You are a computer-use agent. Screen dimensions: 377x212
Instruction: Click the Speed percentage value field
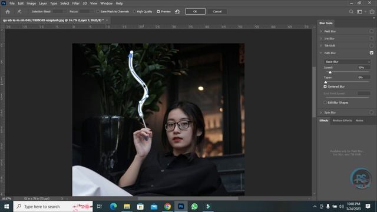click(364, 68)
